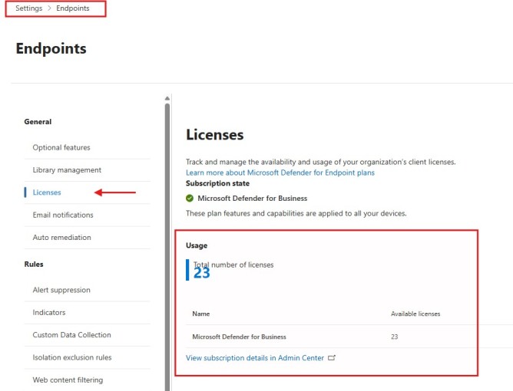Open Isolation exclusion rules
This screenshot has width=513, height=391.
point(72,357)
